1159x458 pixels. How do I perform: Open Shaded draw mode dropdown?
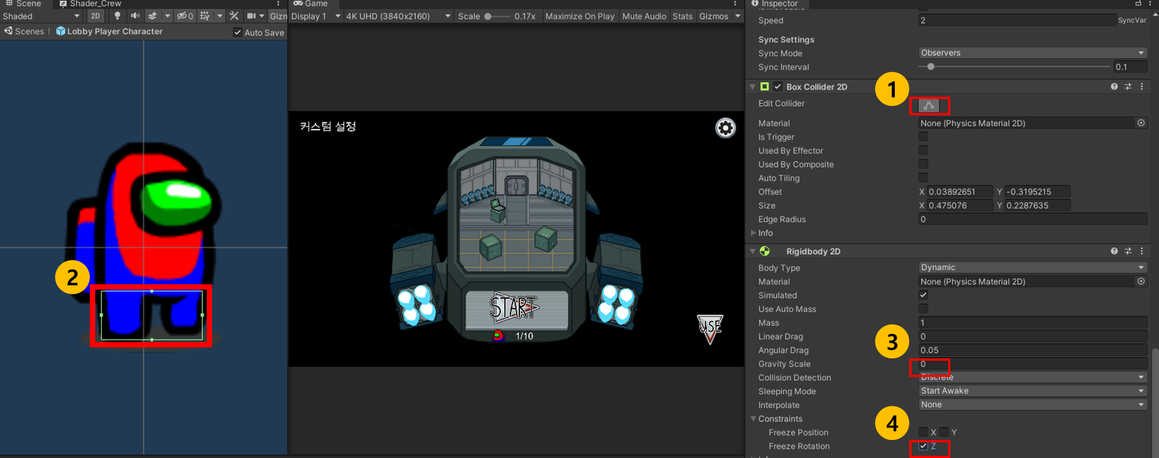(41, 16)
